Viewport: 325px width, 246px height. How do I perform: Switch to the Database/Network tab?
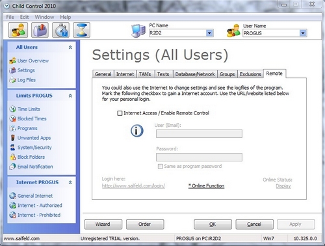tap(195, 74)
